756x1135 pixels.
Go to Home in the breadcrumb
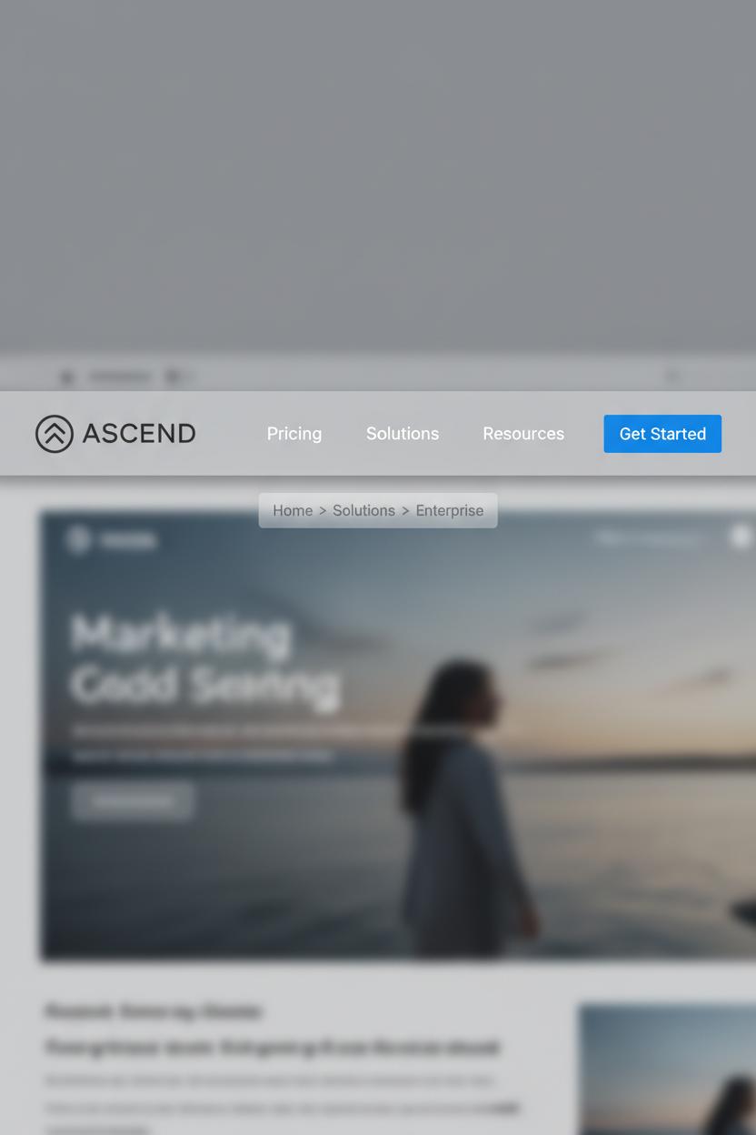pyautogui.click(x=293, y=511)
